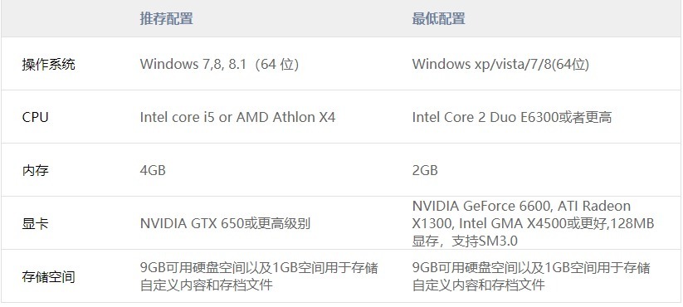Click the 4GB recommended memory value
Viewport: 683px width, 307px height.
[x=153, y=170]
